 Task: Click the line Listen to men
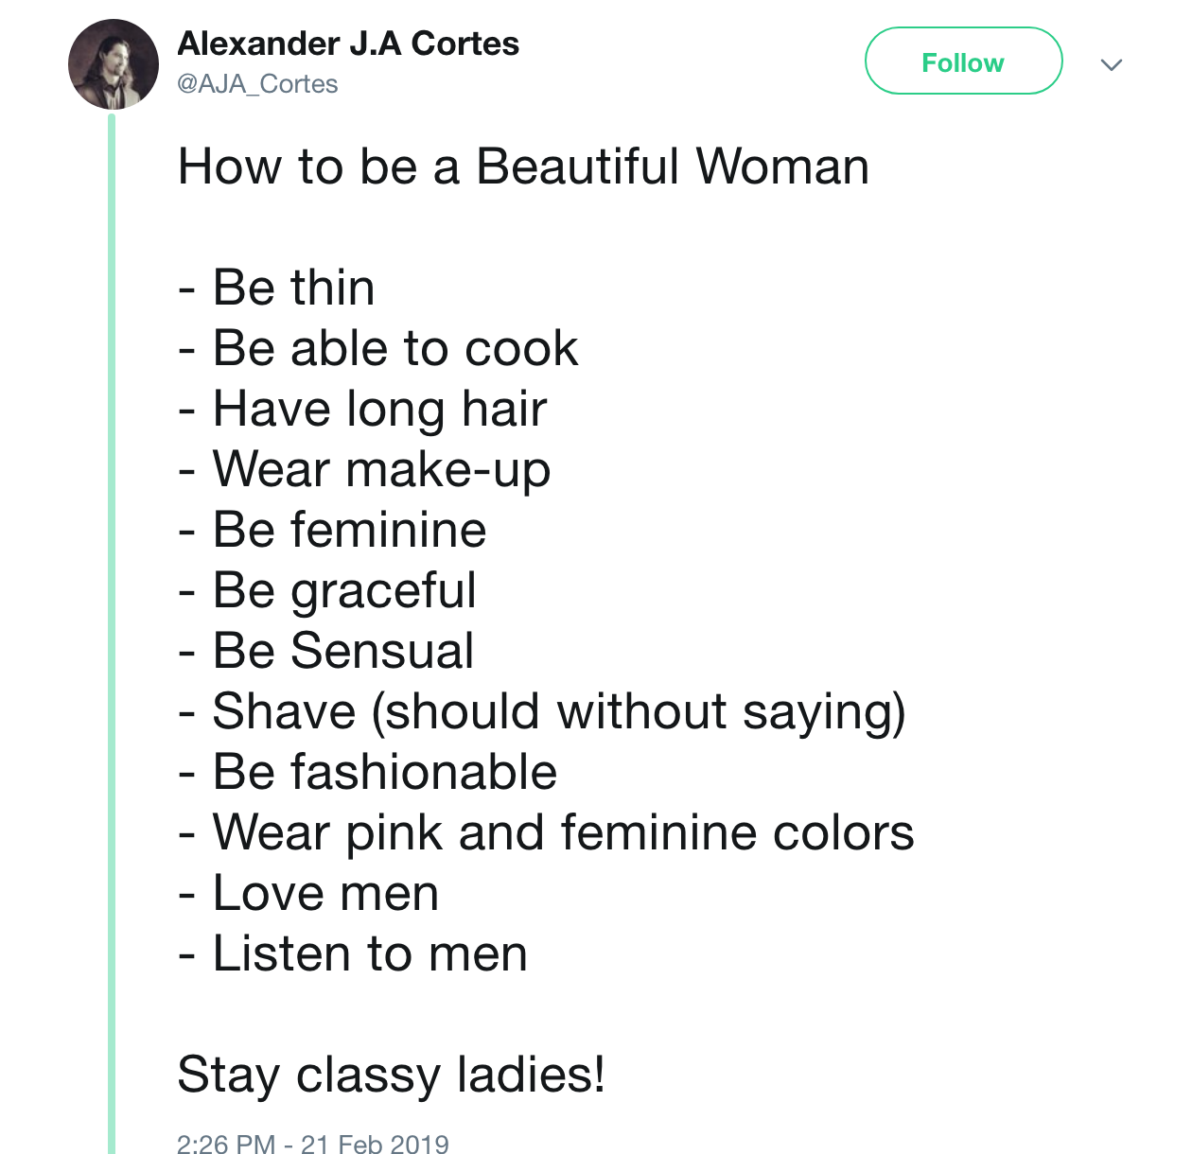click(x=352, y=953)
